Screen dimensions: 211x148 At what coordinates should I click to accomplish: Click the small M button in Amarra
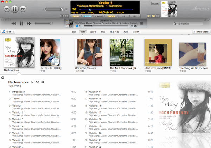62,16
